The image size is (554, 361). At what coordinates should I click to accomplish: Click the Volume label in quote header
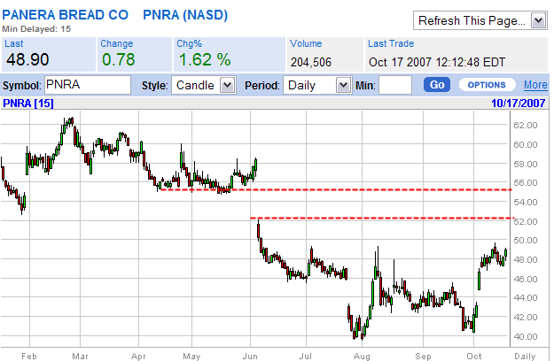(x=306, y=43)
